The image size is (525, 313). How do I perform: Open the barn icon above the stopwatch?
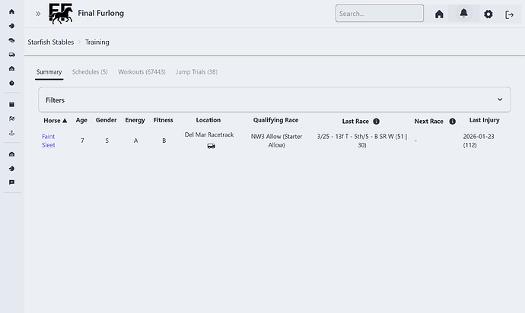11,68
